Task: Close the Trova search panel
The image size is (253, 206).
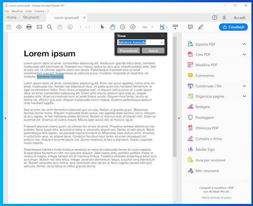Action: tap(162, 36)
